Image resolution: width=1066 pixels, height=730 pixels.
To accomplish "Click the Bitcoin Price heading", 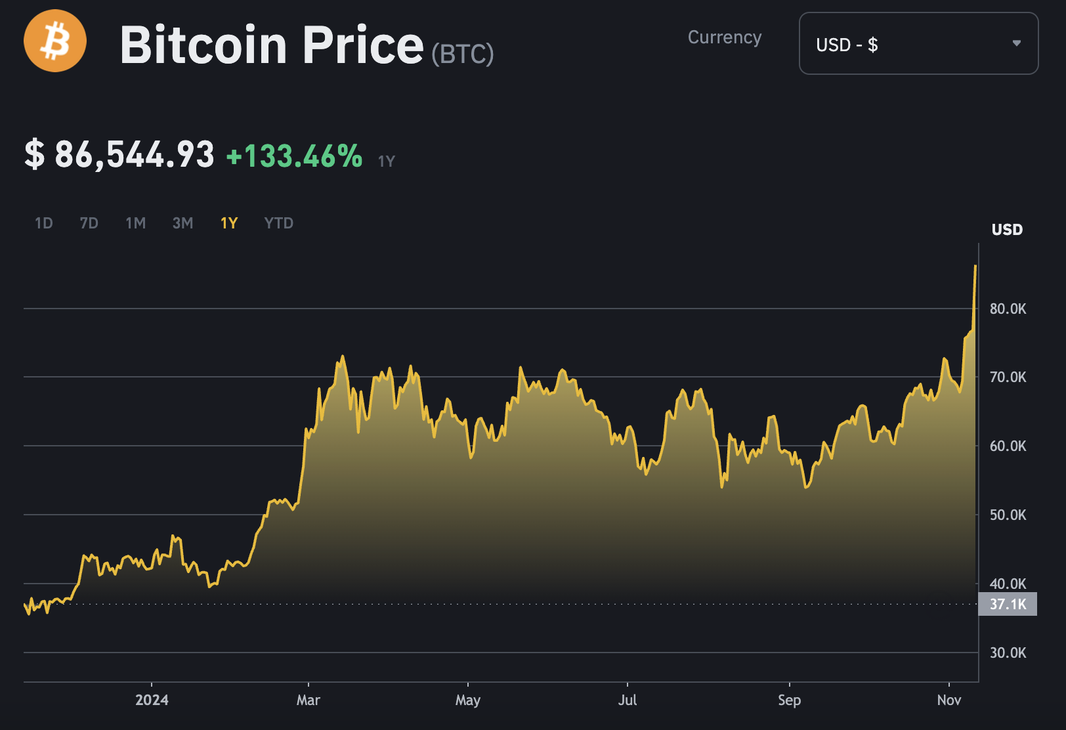I will click(x=272, y=45).
